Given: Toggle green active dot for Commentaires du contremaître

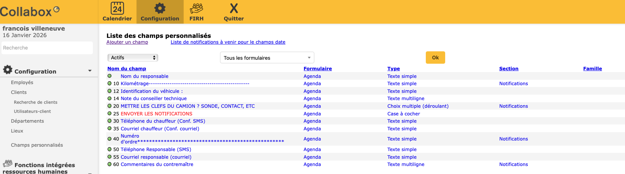Looking at the screenshot, I should [x=109, y=164].
